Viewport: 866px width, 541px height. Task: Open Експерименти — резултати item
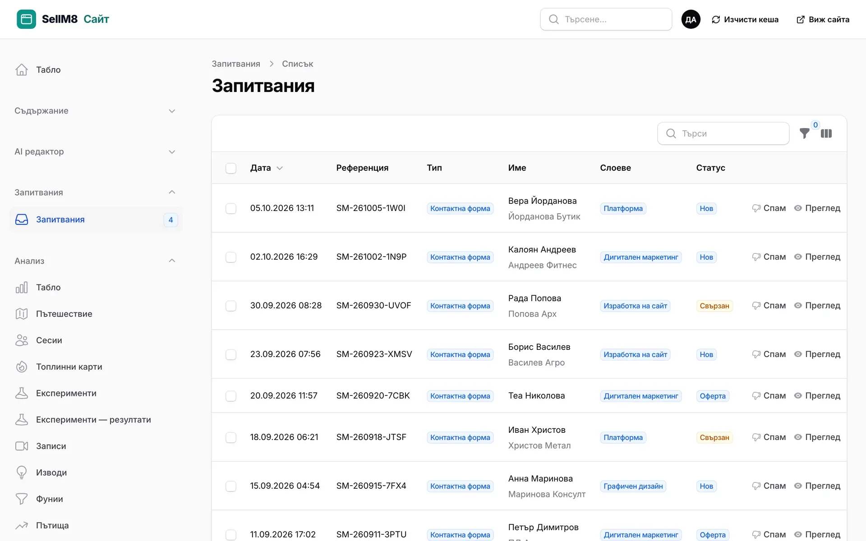95,420
